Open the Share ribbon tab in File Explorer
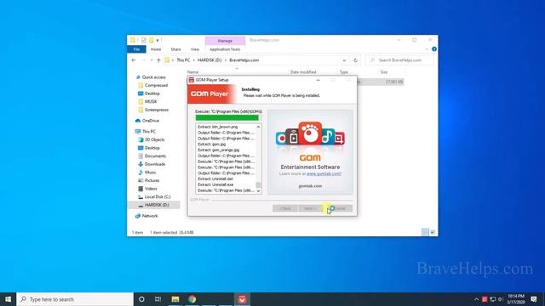The image size is (545, 306). coord(176,49)
